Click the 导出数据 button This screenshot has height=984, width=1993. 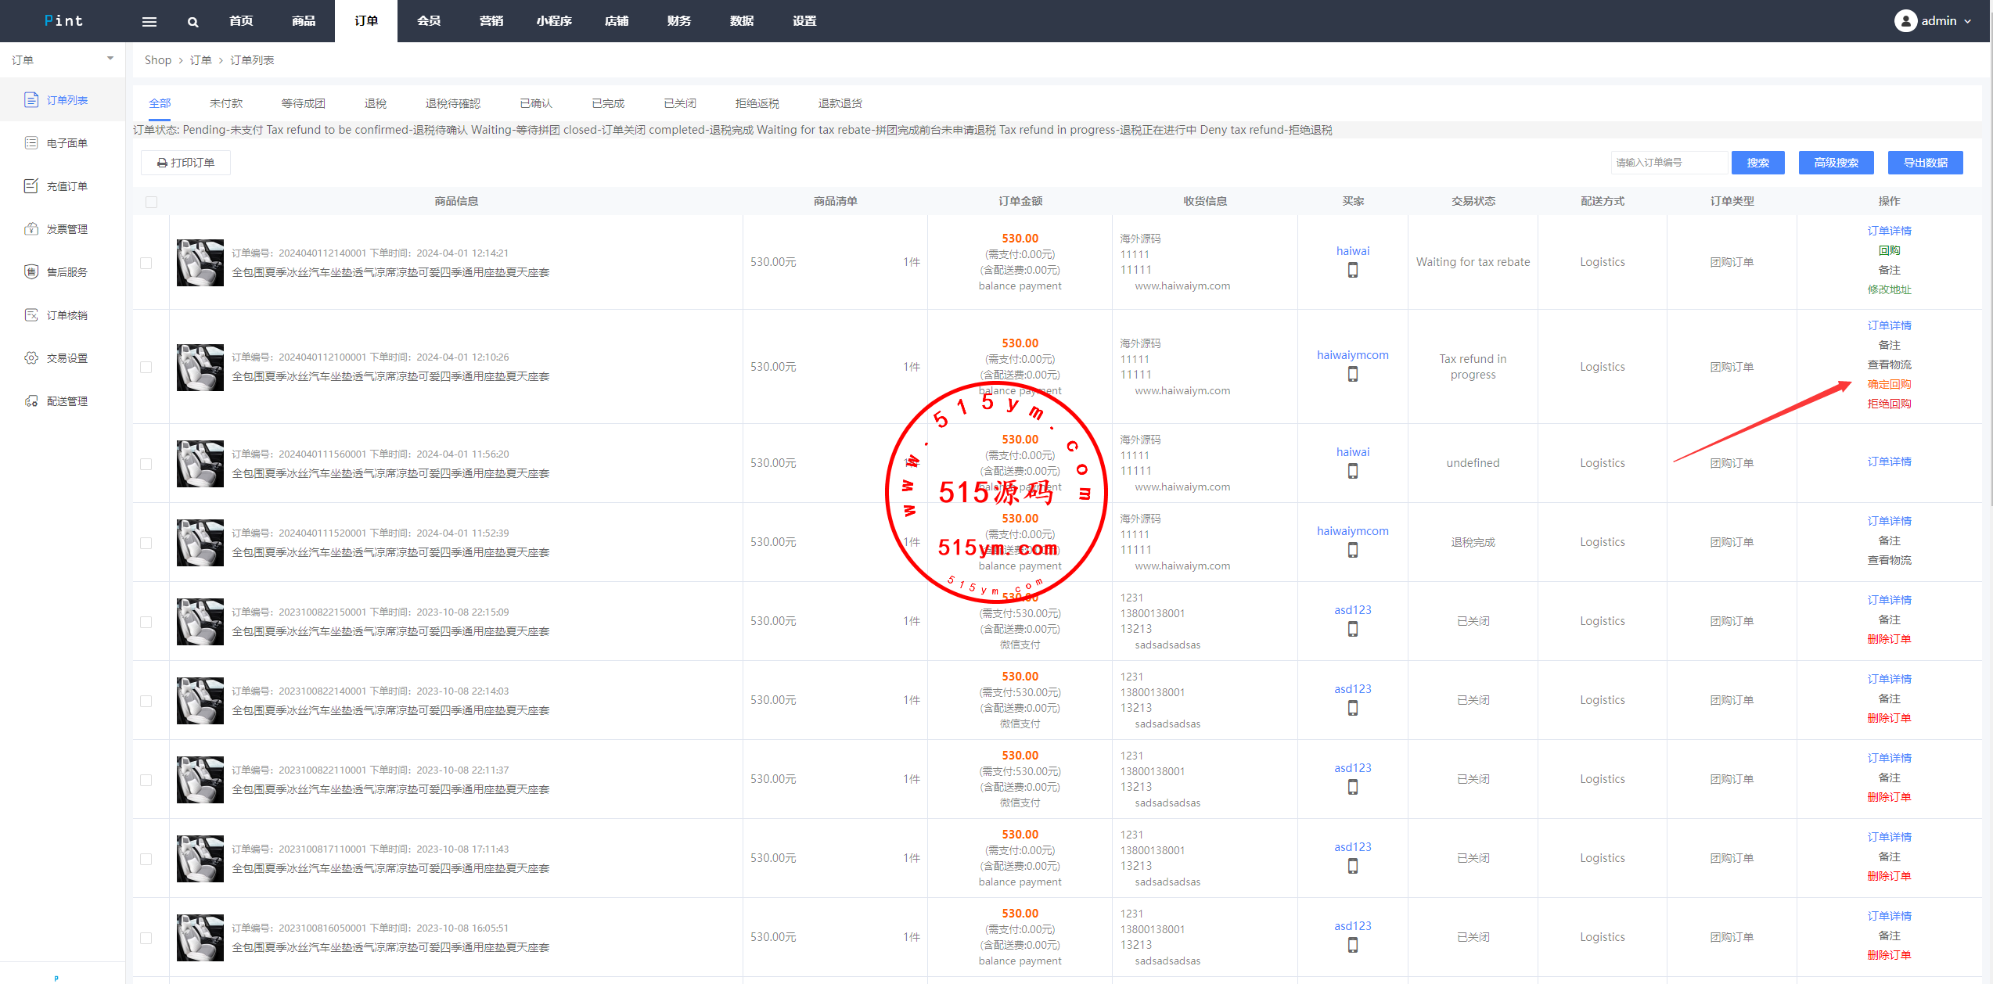pos(1925,163)
